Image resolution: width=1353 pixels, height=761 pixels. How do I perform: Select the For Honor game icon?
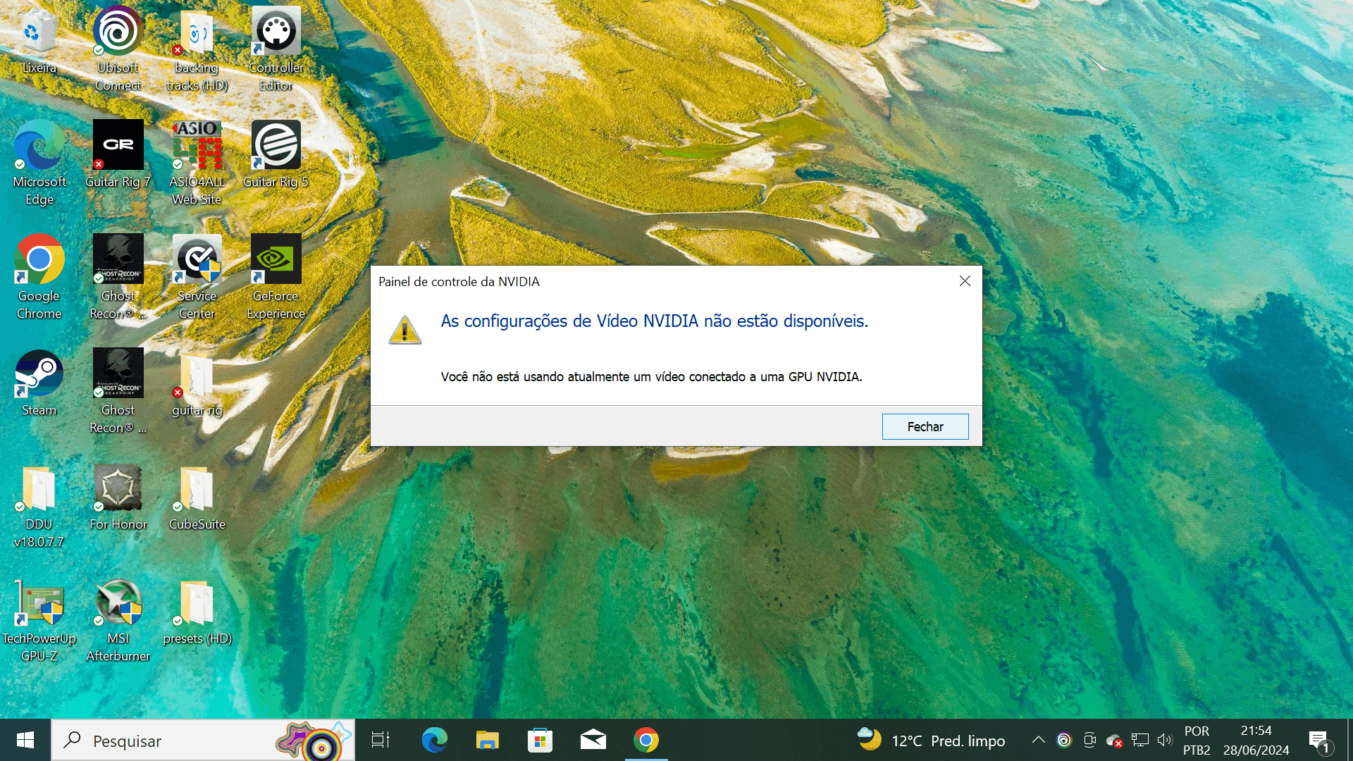[x=118, y=488]
